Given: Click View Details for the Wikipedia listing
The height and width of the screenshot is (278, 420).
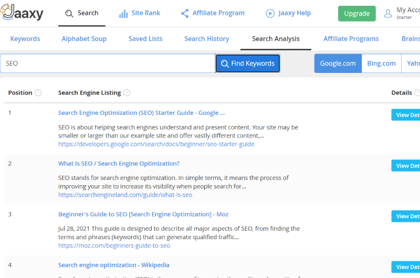Looking at the screenshot, I should (405, 267).
